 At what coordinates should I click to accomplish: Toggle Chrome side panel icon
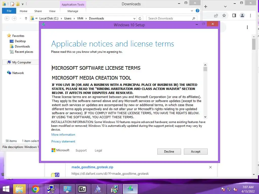click(x=234, y=15)
